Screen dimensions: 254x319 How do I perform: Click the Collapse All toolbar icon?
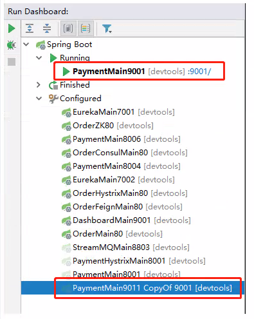pyautogui.click(x=47, y=28)
